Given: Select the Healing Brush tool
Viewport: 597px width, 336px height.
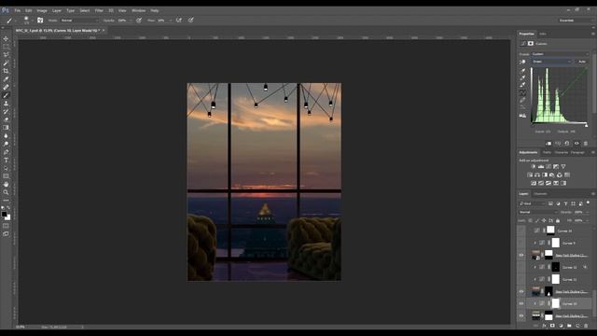Looking at the screenshot, I should point(6,87).
